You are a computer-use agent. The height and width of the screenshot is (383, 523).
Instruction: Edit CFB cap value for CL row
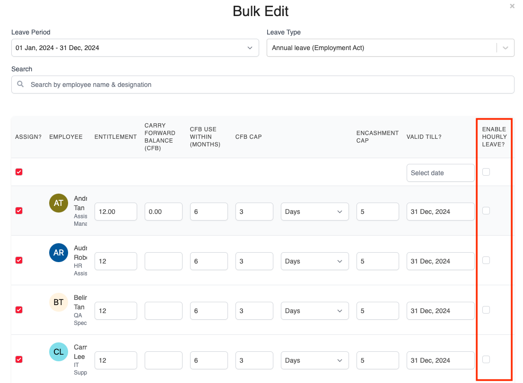pos(254,360)
